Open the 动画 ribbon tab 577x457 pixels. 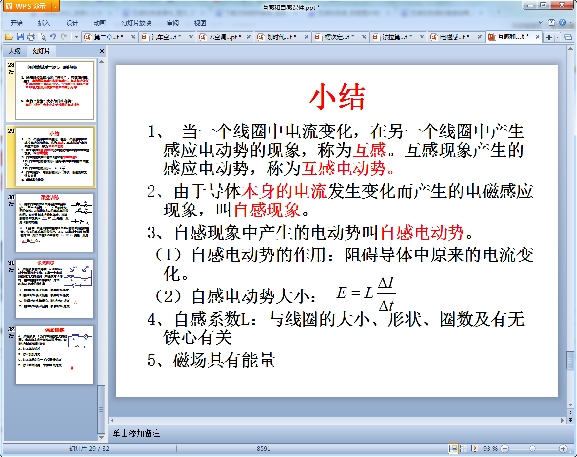point(99,23)
